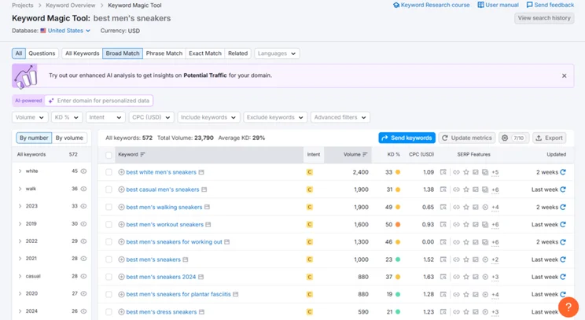Click image feature icon in best men's sneakers for working out row
Screen dimensions: 585x320
click(x=475, y=242)
